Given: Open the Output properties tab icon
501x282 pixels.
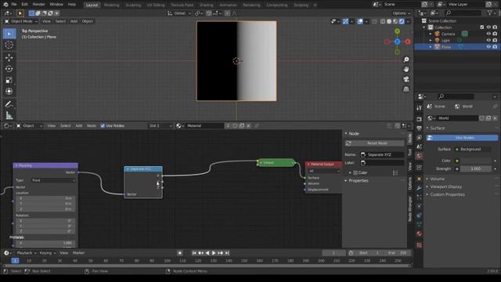Looking at the screenshot, I should (x=420, y=128).
